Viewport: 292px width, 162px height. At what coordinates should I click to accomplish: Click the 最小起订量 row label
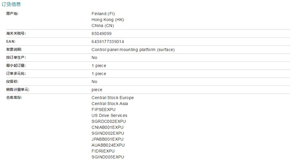click(x=16, y=66)
